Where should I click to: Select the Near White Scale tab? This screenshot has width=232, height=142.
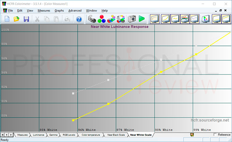pyautogui.click(x=141, y=135)
